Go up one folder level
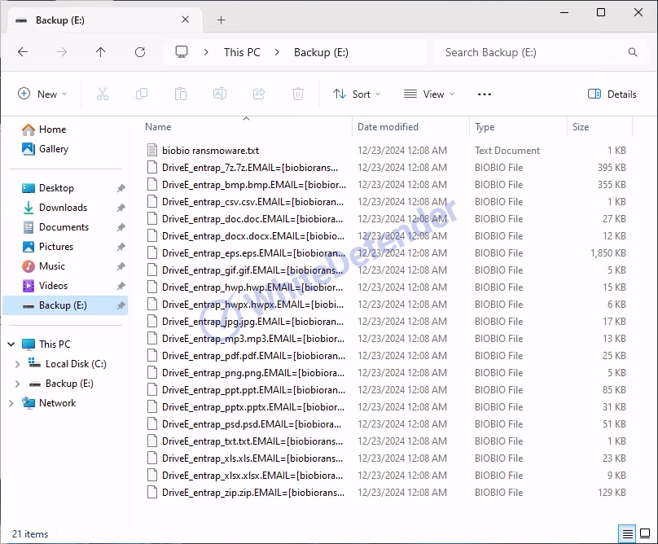The image size is (658, 544). 101,52
